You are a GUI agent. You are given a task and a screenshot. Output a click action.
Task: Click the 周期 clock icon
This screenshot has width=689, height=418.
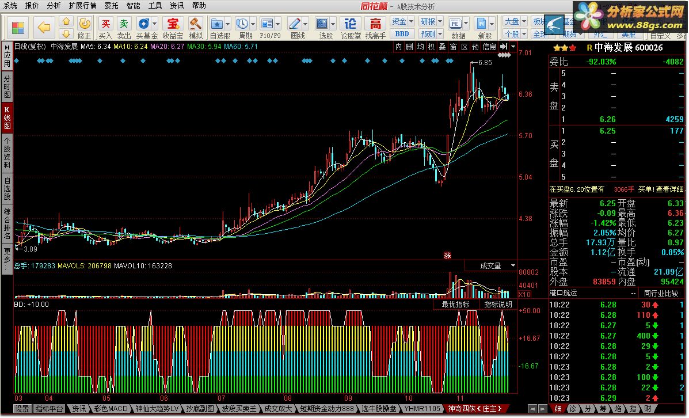(x=242, y=24)
